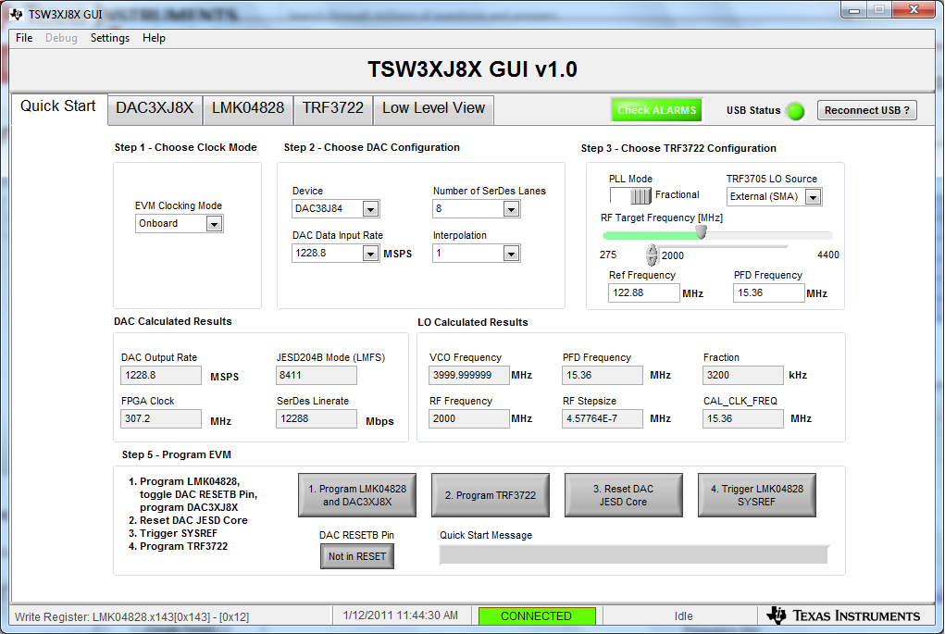This screenshot has width=945, height=634.
Task: Toggle the DAC RESETB Pin button
Action: pyautogui.click(x=356, y=556)
